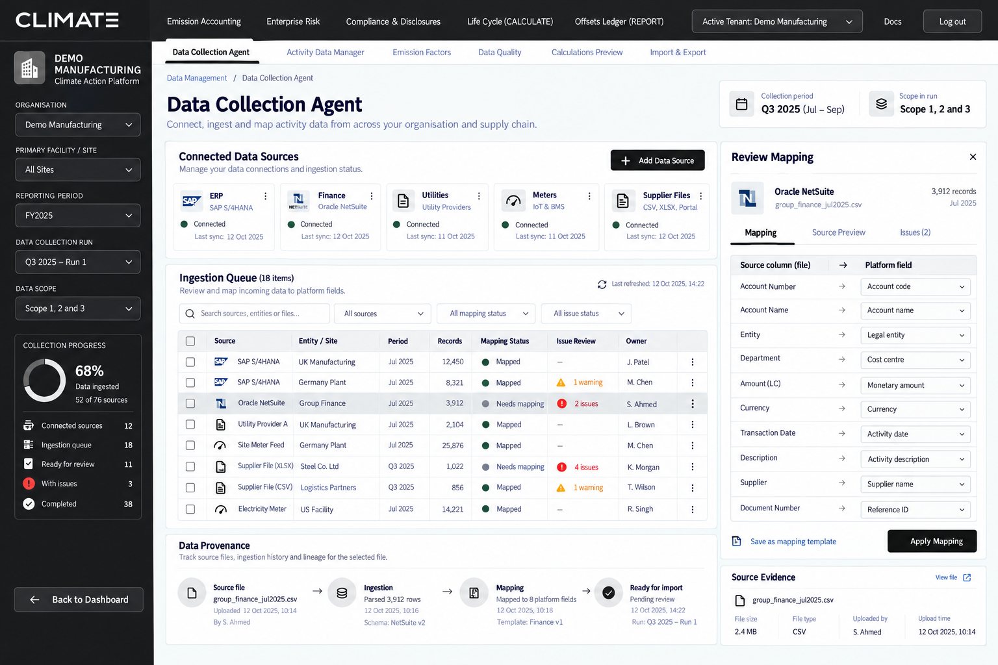Click the layers icon for scope in run

click(x=881, y=104)
